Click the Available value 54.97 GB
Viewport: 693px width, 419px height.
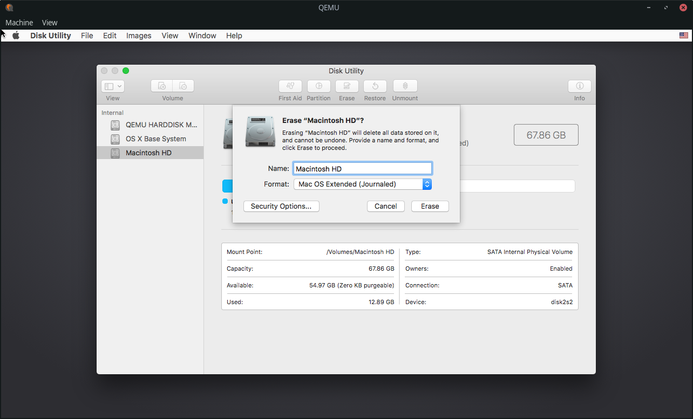click(351, 285)
